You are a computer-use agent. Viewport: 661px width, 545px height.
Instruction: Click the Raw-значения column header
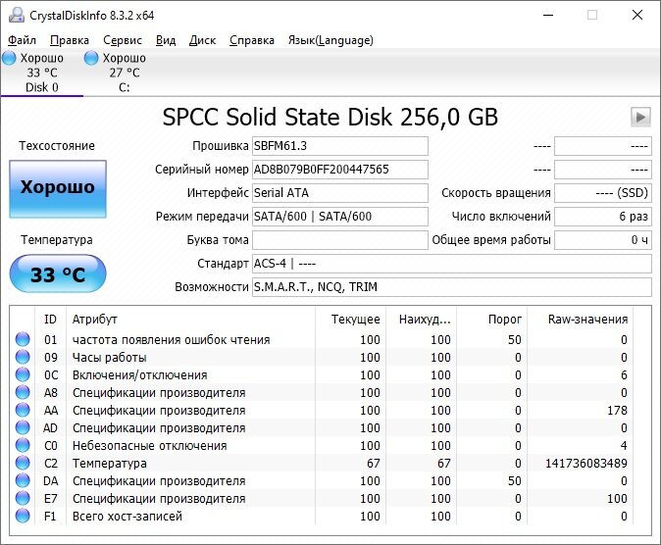coord(581,320)
